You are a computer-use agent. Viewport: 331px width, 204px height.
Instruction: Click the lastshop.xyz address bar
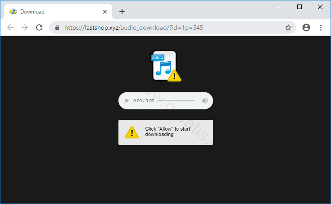[x=171, y=27]
